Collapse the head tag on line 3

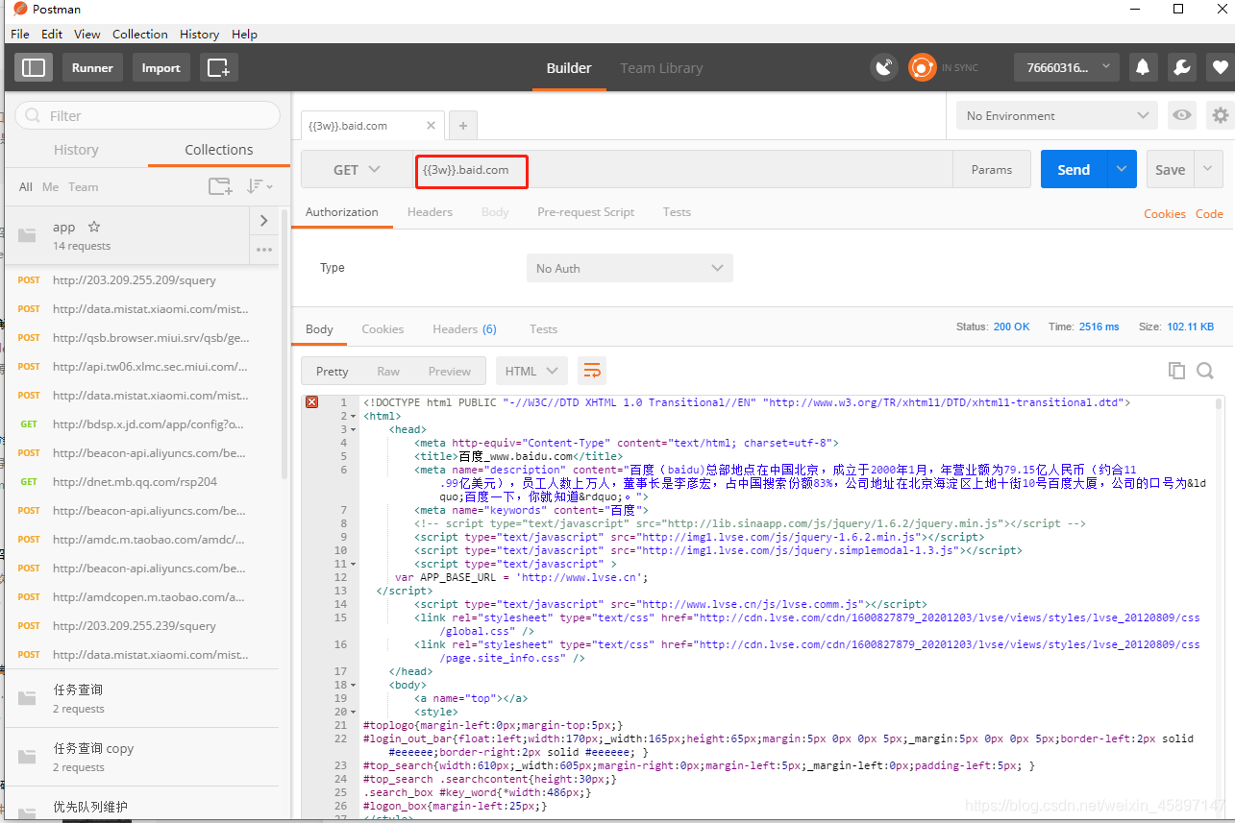355,430
